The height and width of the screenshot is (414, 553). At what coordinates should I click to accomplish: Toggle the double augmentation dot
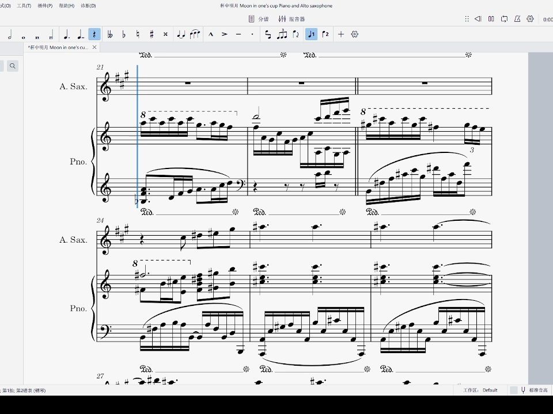(81, 34)
